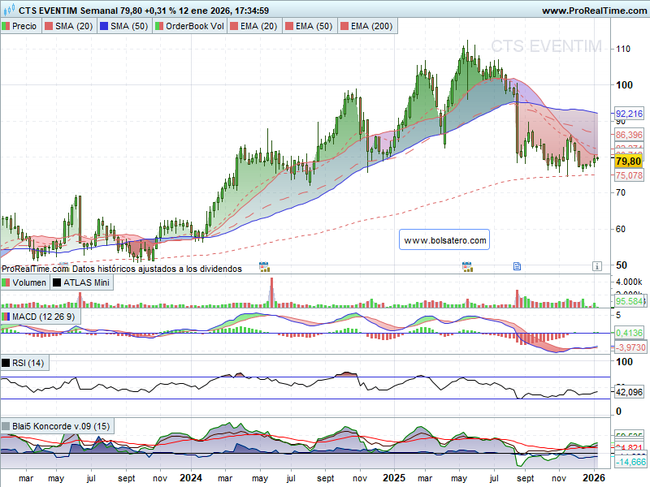
Task: Click the chart icon beside CTS EVENTIM title
Action: [9, 11]
